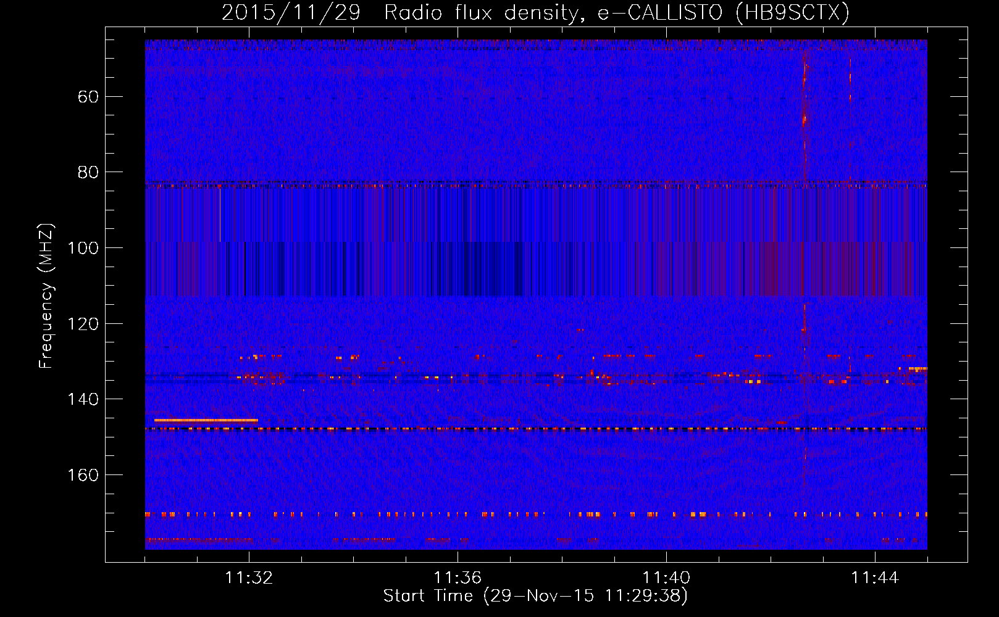Image resolution: width=999 pixels, height=617 pixels.
Task: Click the bright orange horizontal bar near 145 MHz
Action: pyautogui.click(x=206, y=420)
